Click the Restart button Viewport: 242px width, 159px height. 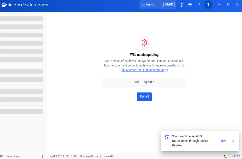(144, 96)
